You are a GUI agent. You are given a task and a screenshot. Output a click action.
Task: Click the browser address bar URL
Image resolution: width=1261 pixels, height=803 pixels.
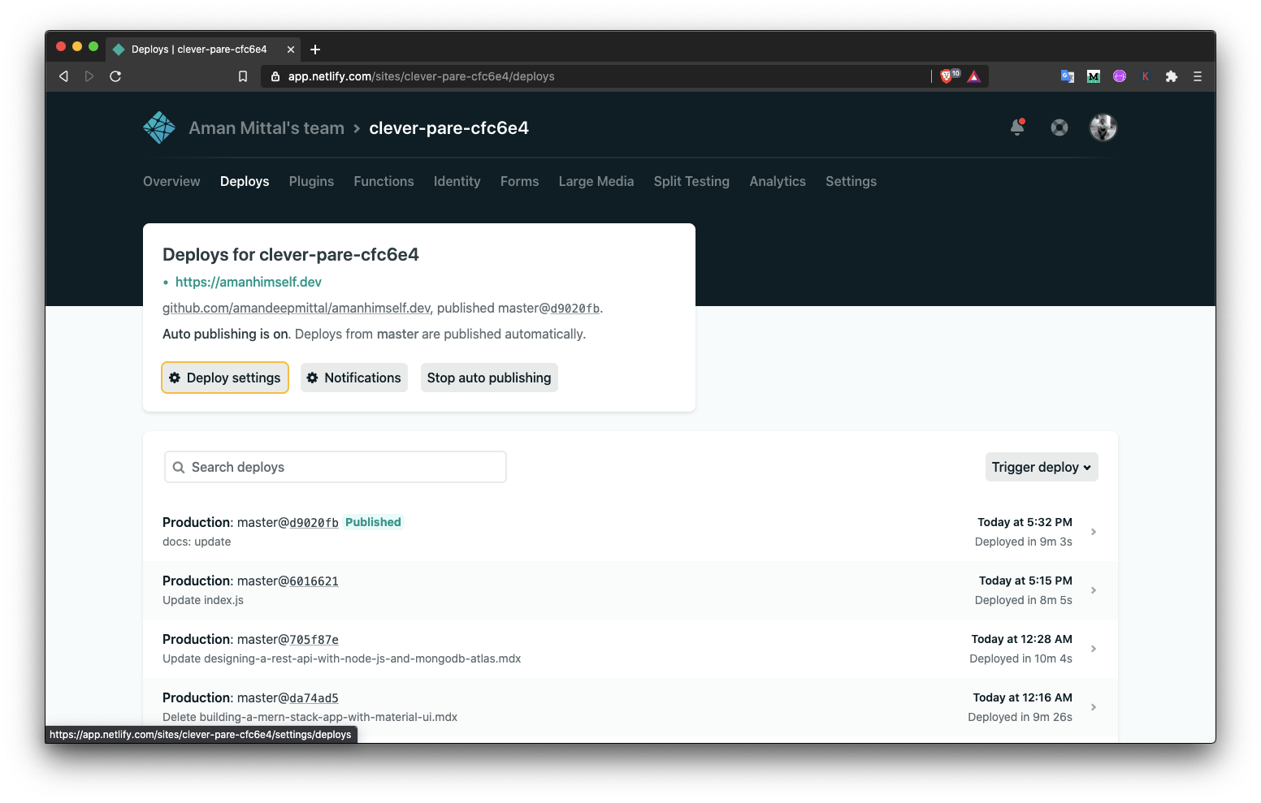(x=421, y=76)
